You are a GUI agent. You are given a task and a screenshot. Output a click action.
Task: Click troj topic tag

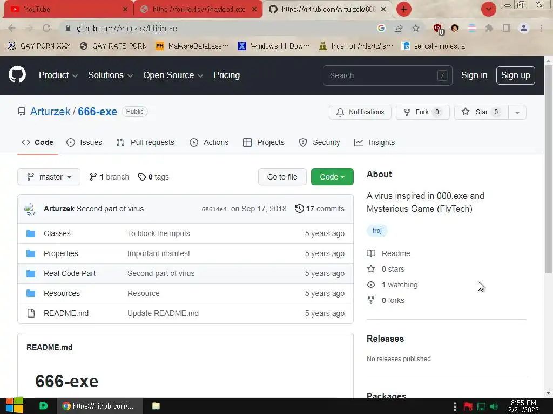point(377,231)
